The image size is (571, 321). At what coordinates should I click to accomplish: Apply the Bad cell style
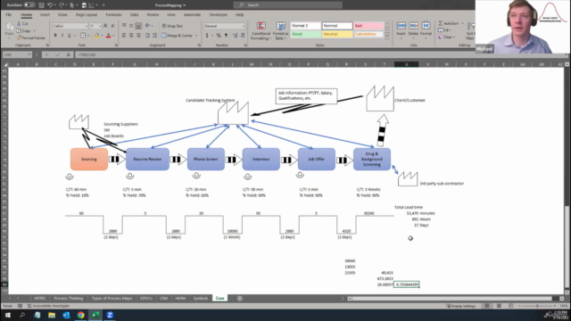pyautogui.click(x=368, y=26)
